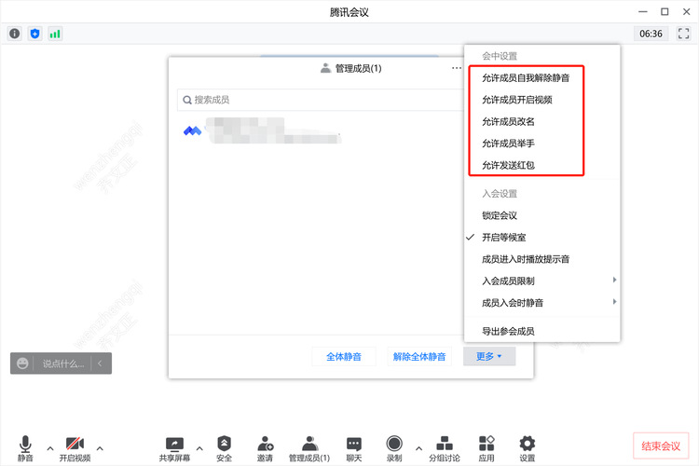Viewport: 699px width, 466px height.
Task: Open 共享屏幕 screen share
Action: 174,448
